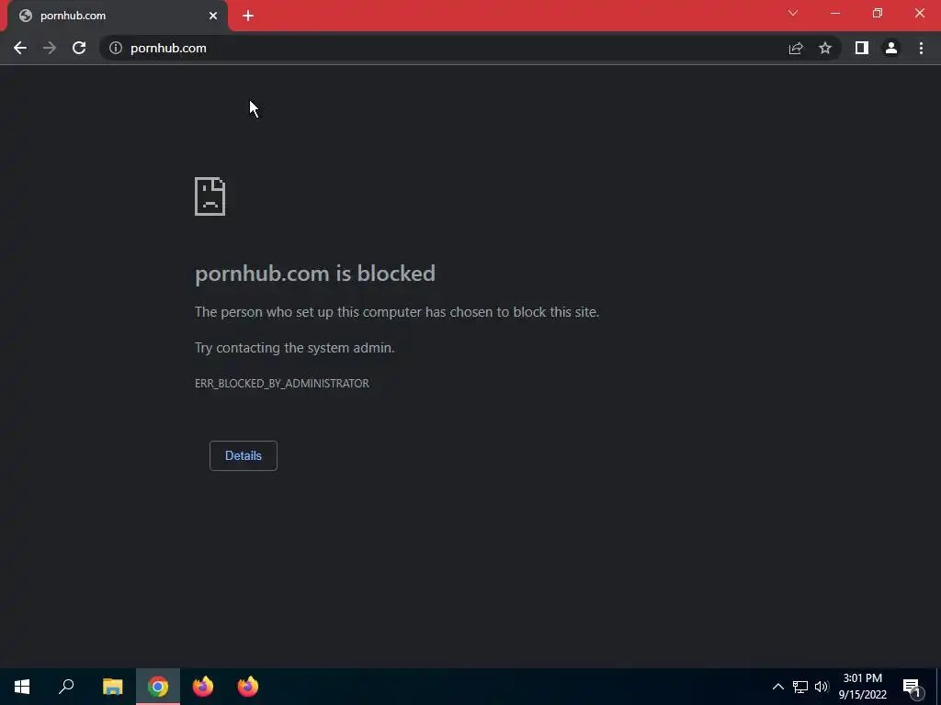The height and width of the screenshot is (705, 941).
Task: Open the Windows Start menu
Action: coord(22,687)
